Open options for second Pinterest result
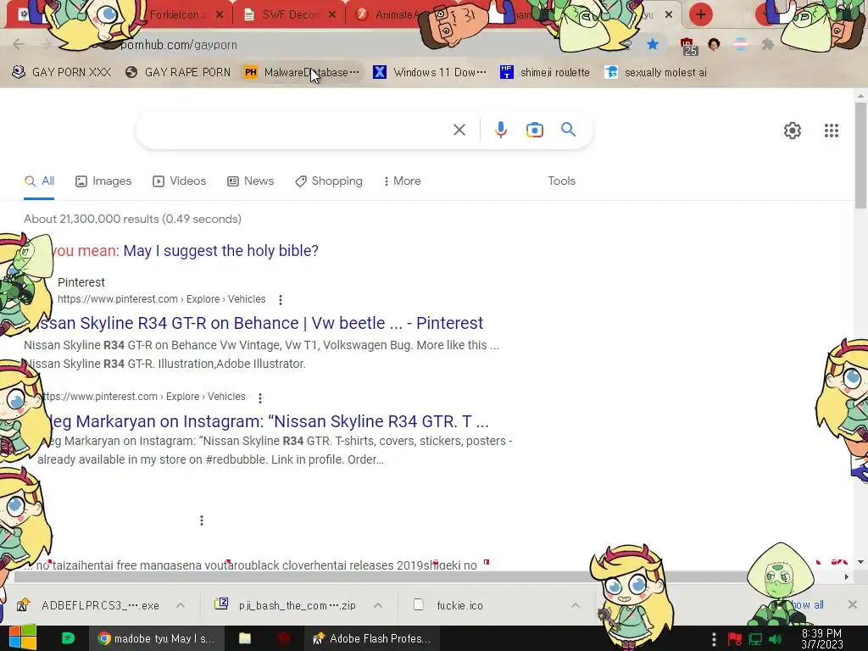Screen dimensions: 868x651 click(x=260, y=398)
